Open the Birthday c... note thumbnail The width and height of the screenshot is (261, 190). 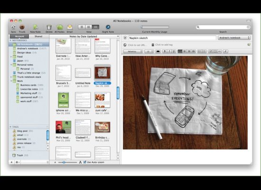[103, 127]
